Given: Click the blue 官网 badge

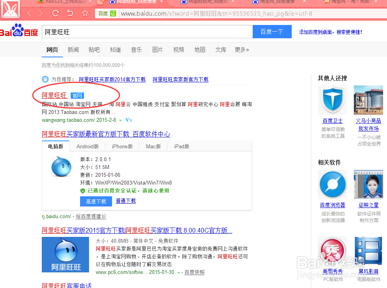Looking at the screenshot, I should (x=77, y=96).
